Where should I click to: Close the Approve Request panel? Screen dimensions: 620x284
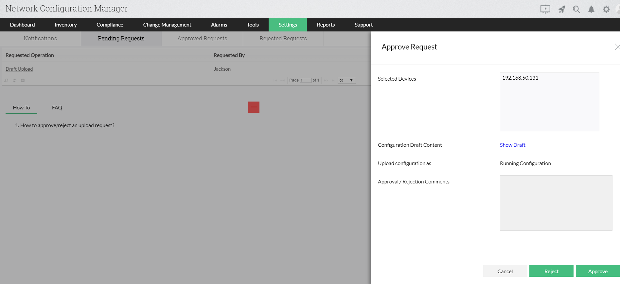point(617,47)
